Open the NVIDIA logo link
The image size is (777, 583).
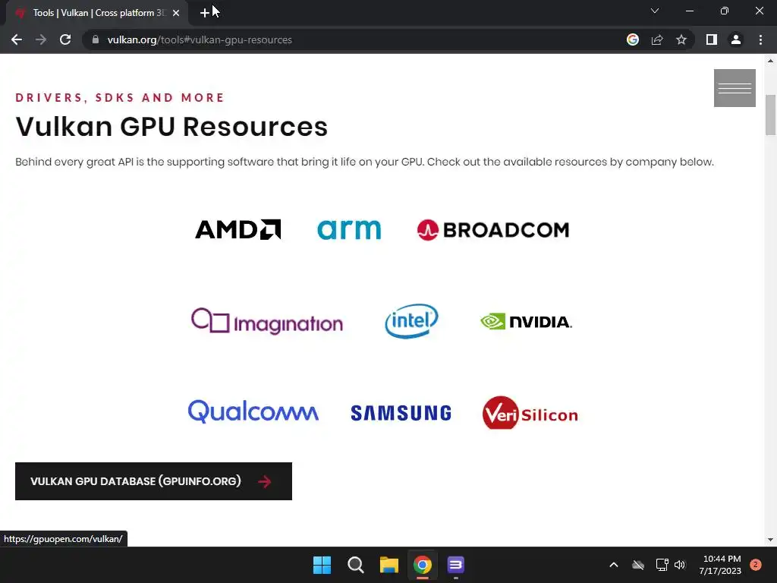527,321
